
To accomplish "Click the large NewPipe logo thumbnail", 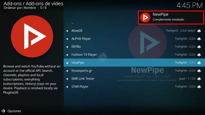I will pos(32,36).
